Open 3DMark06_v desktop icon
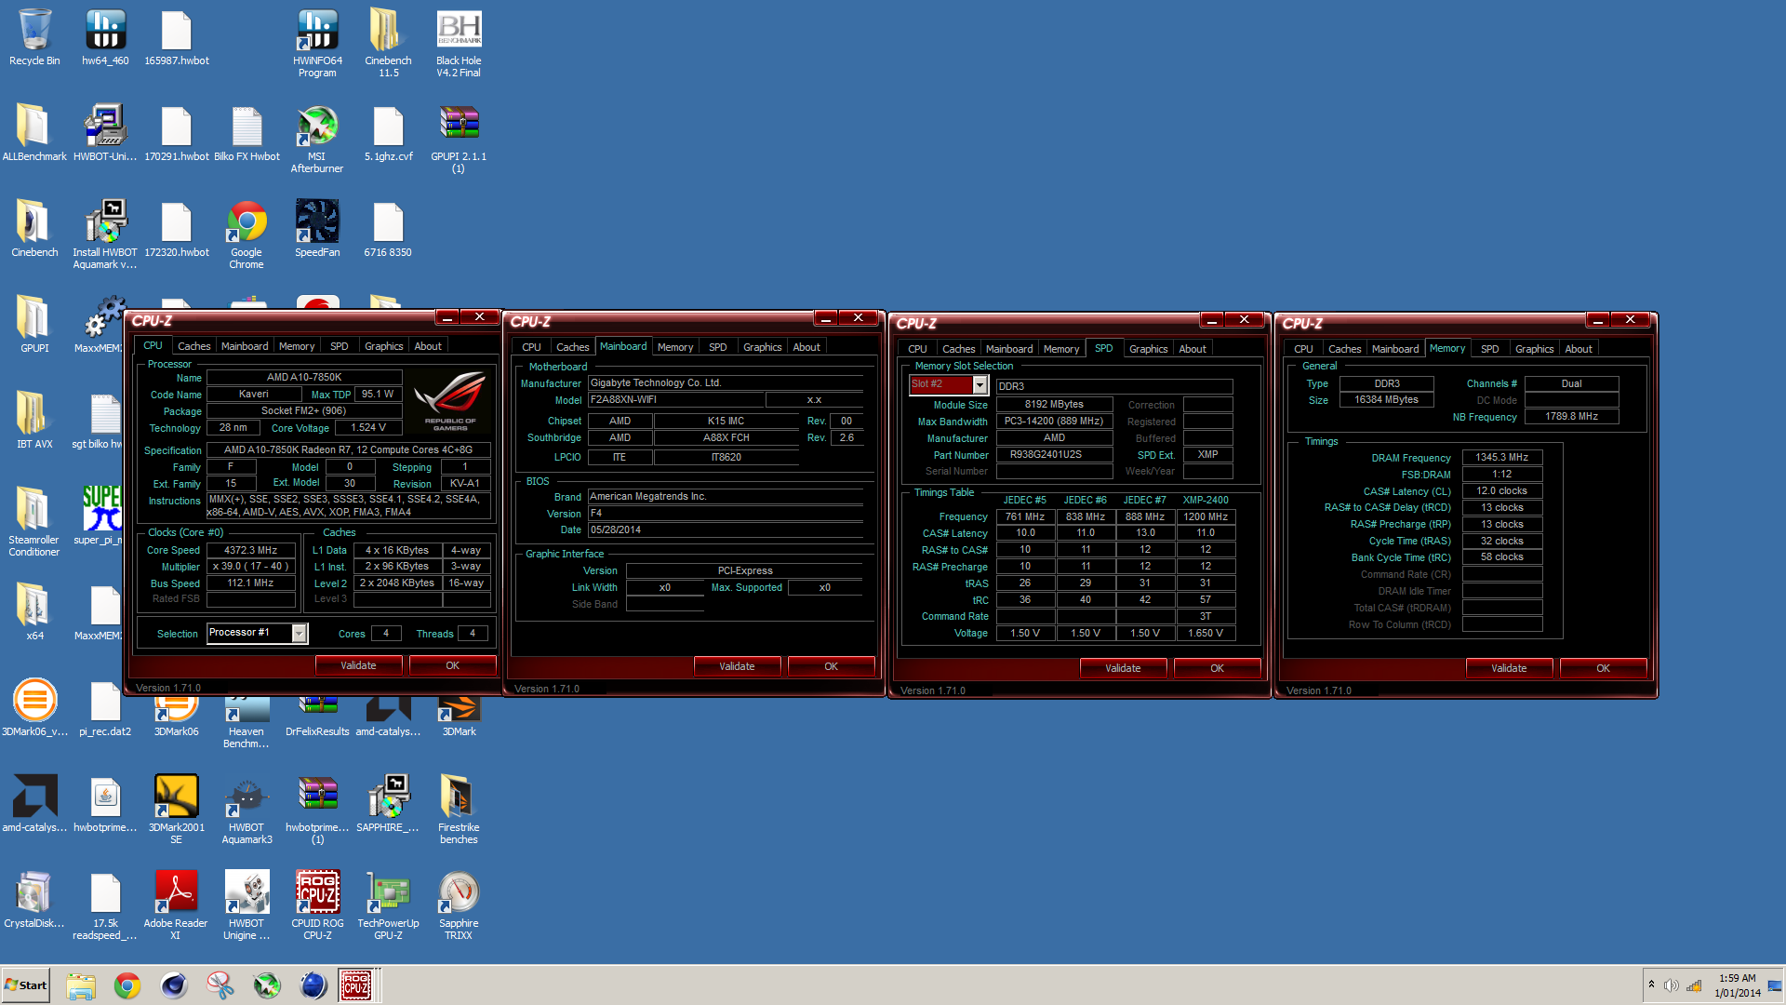The height and width of the screenshot is (1005, 1786). pos(34,707)
